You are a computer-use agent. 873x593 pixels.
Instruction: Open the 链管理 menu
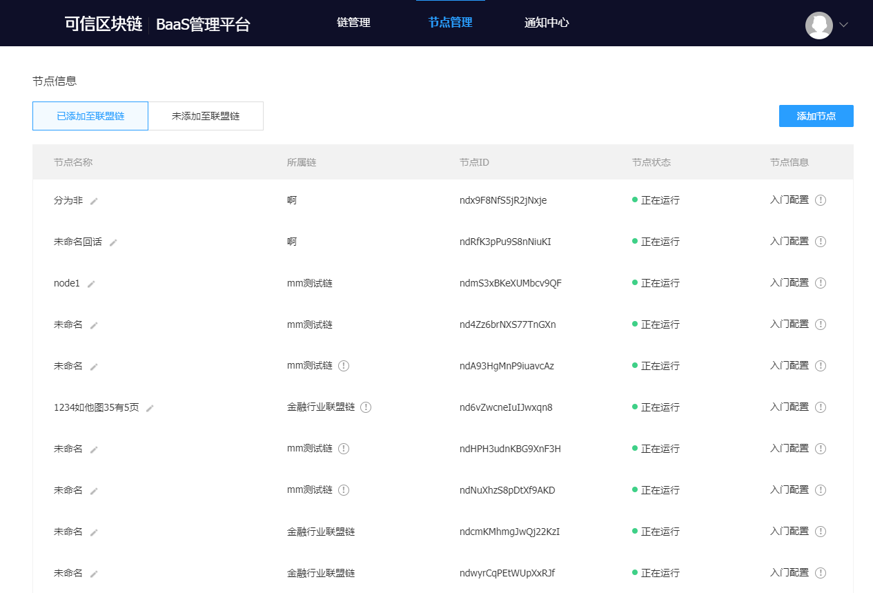click(x=353, y=23)
